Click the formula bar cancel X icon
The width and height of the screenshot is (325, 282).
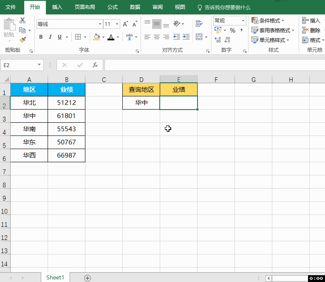point(65,65)
